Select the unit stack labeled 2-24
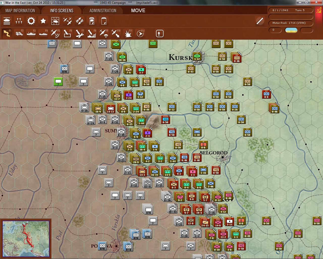Viewport: 323px width, 259px height. click(135, 108)
